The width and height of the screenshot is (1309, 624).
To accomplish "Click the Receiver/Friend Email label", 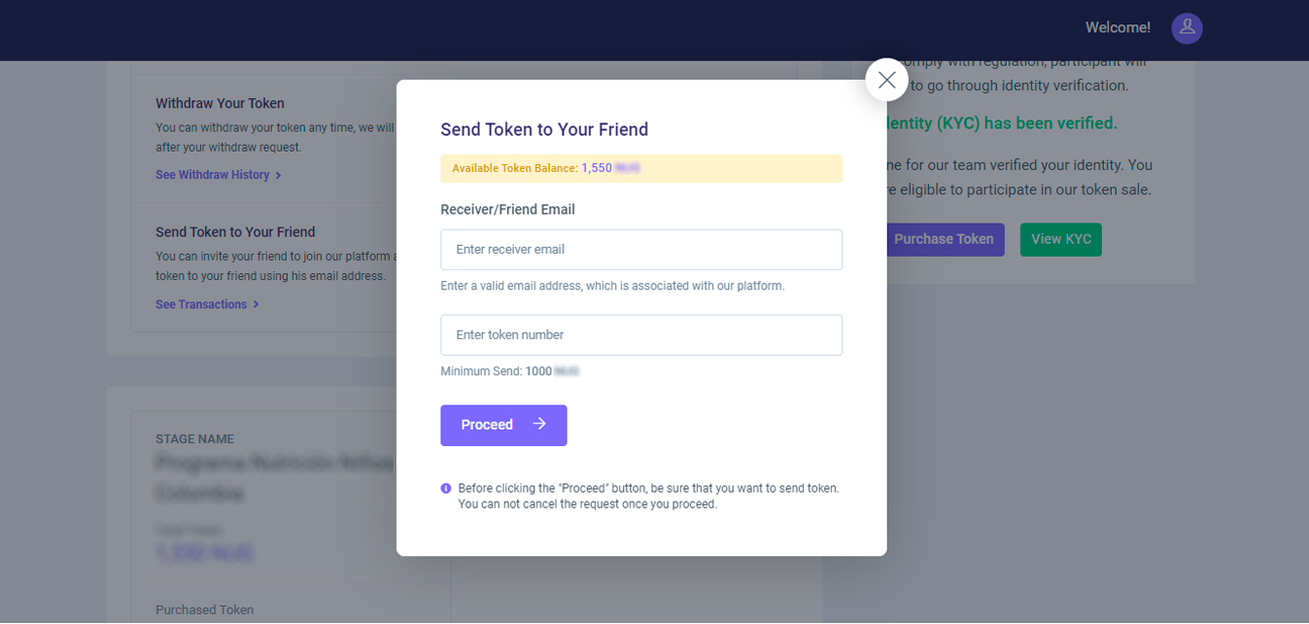I will (507, 209).
